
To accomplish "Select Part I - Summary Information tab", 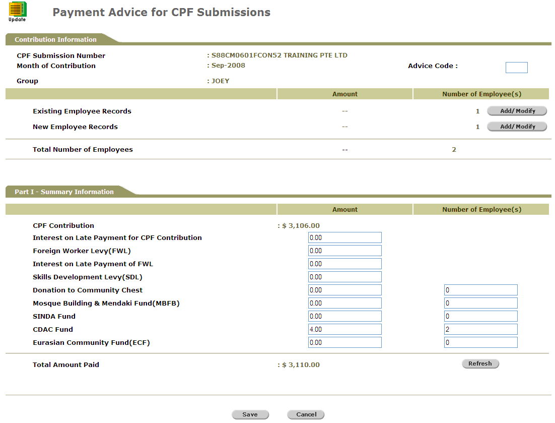I will coord(64,192).
